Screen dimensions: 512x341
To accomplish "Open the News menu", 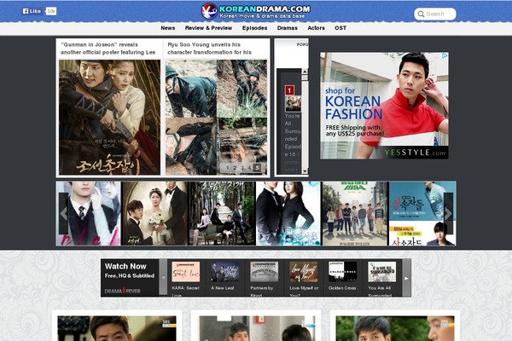I will point(168,28).
